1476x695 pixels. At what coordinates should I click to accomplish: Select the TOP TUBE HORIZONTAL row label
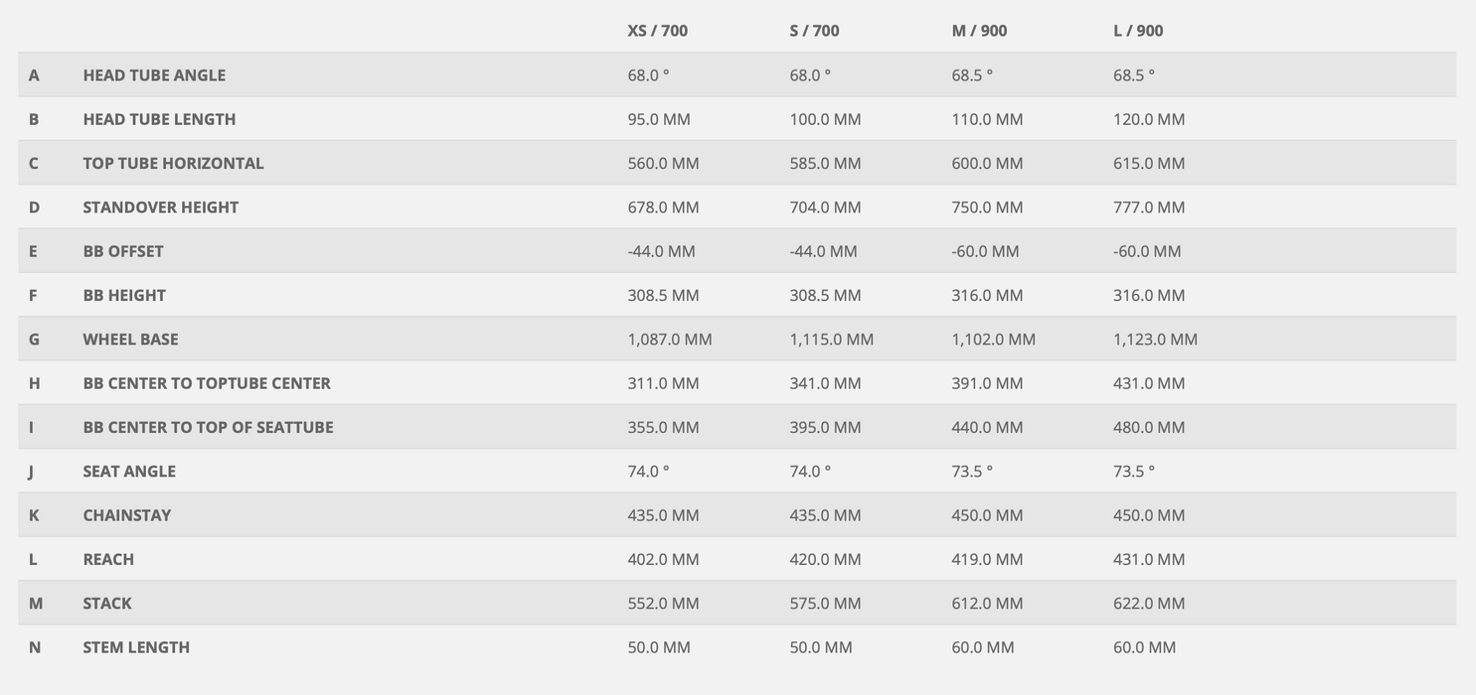tap(173, 163)
